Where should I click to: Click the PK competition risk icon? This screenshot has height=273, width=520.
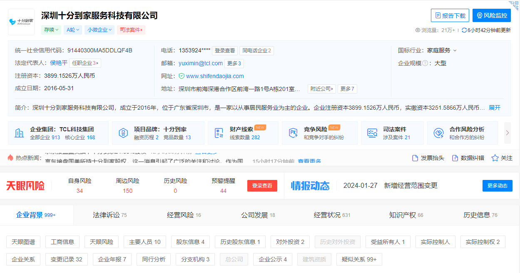293,133
